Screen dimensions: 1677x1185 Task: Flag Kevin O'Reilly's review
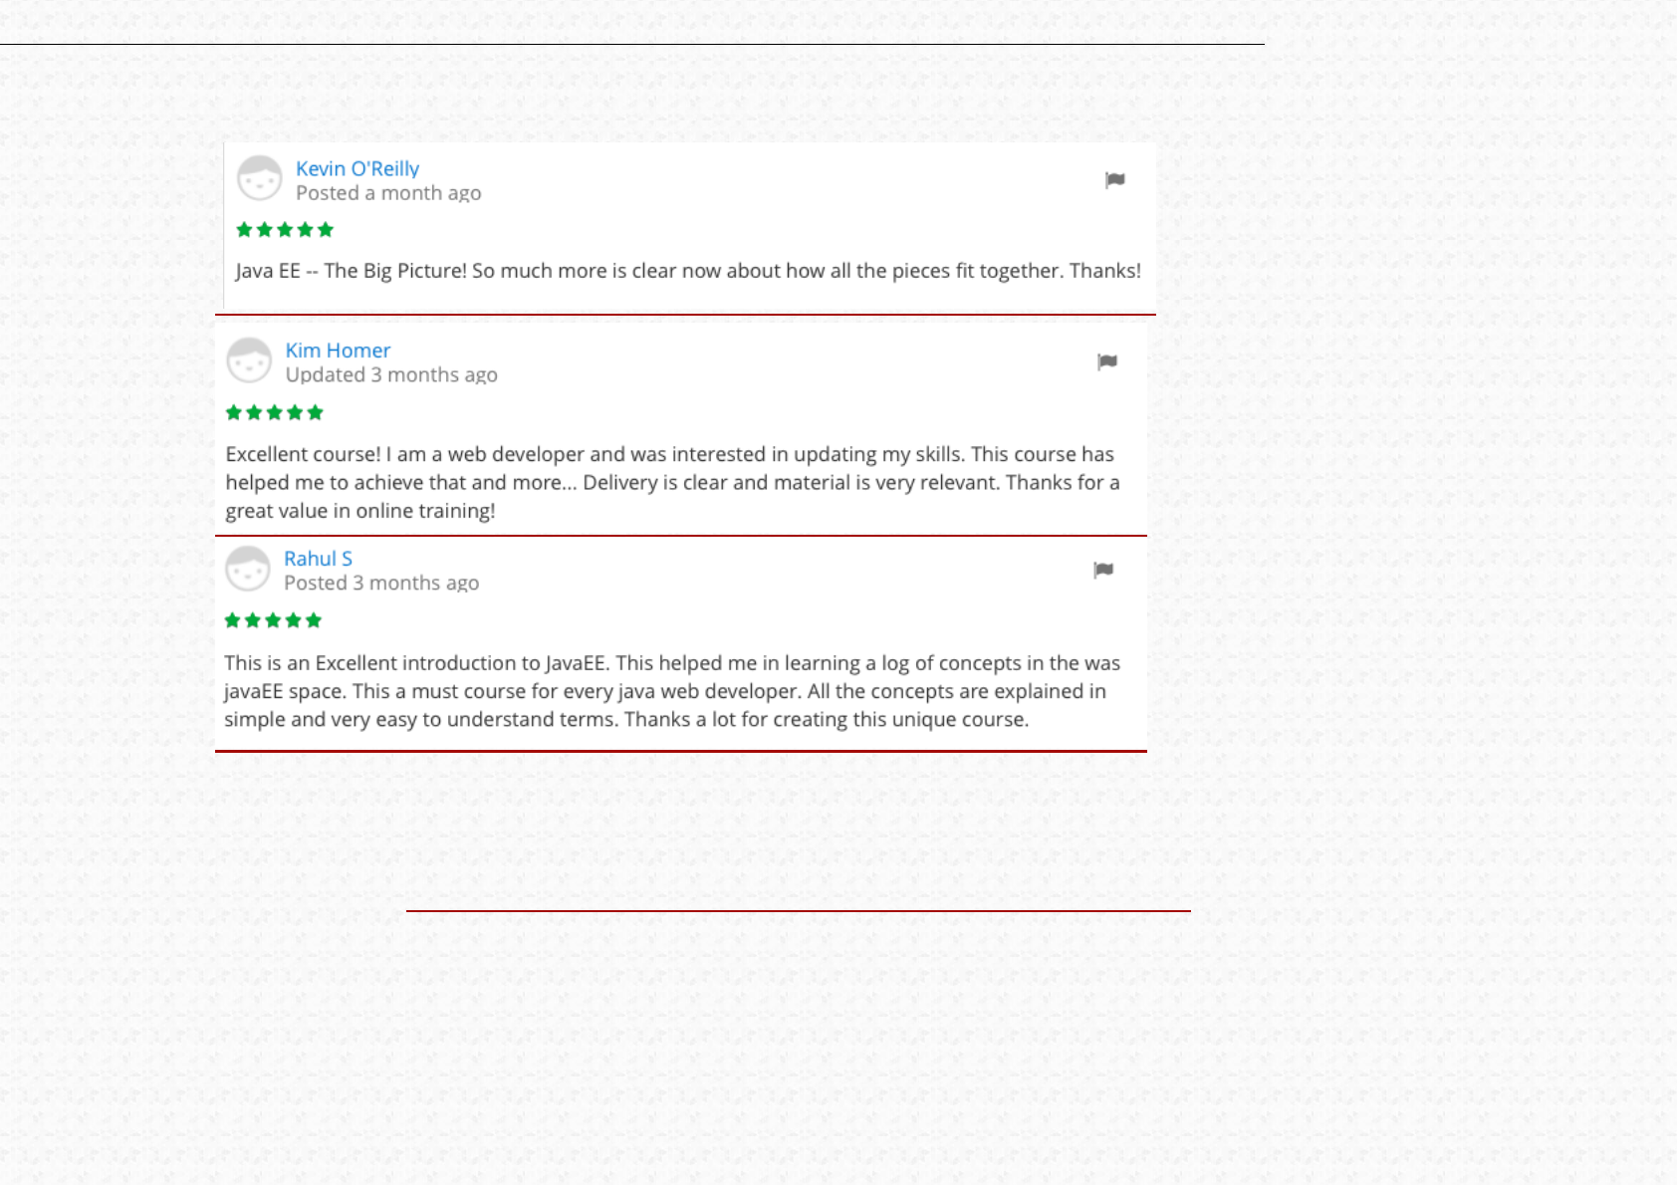tap(1114, 180)
